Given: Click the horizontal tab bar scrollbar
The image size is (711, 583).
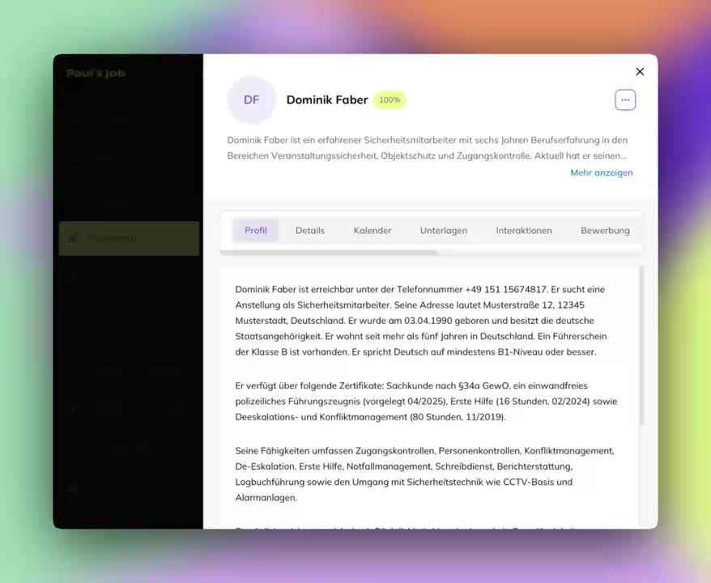Looking at the screenshot, I should pyautogui.click(x=330, y=253).
